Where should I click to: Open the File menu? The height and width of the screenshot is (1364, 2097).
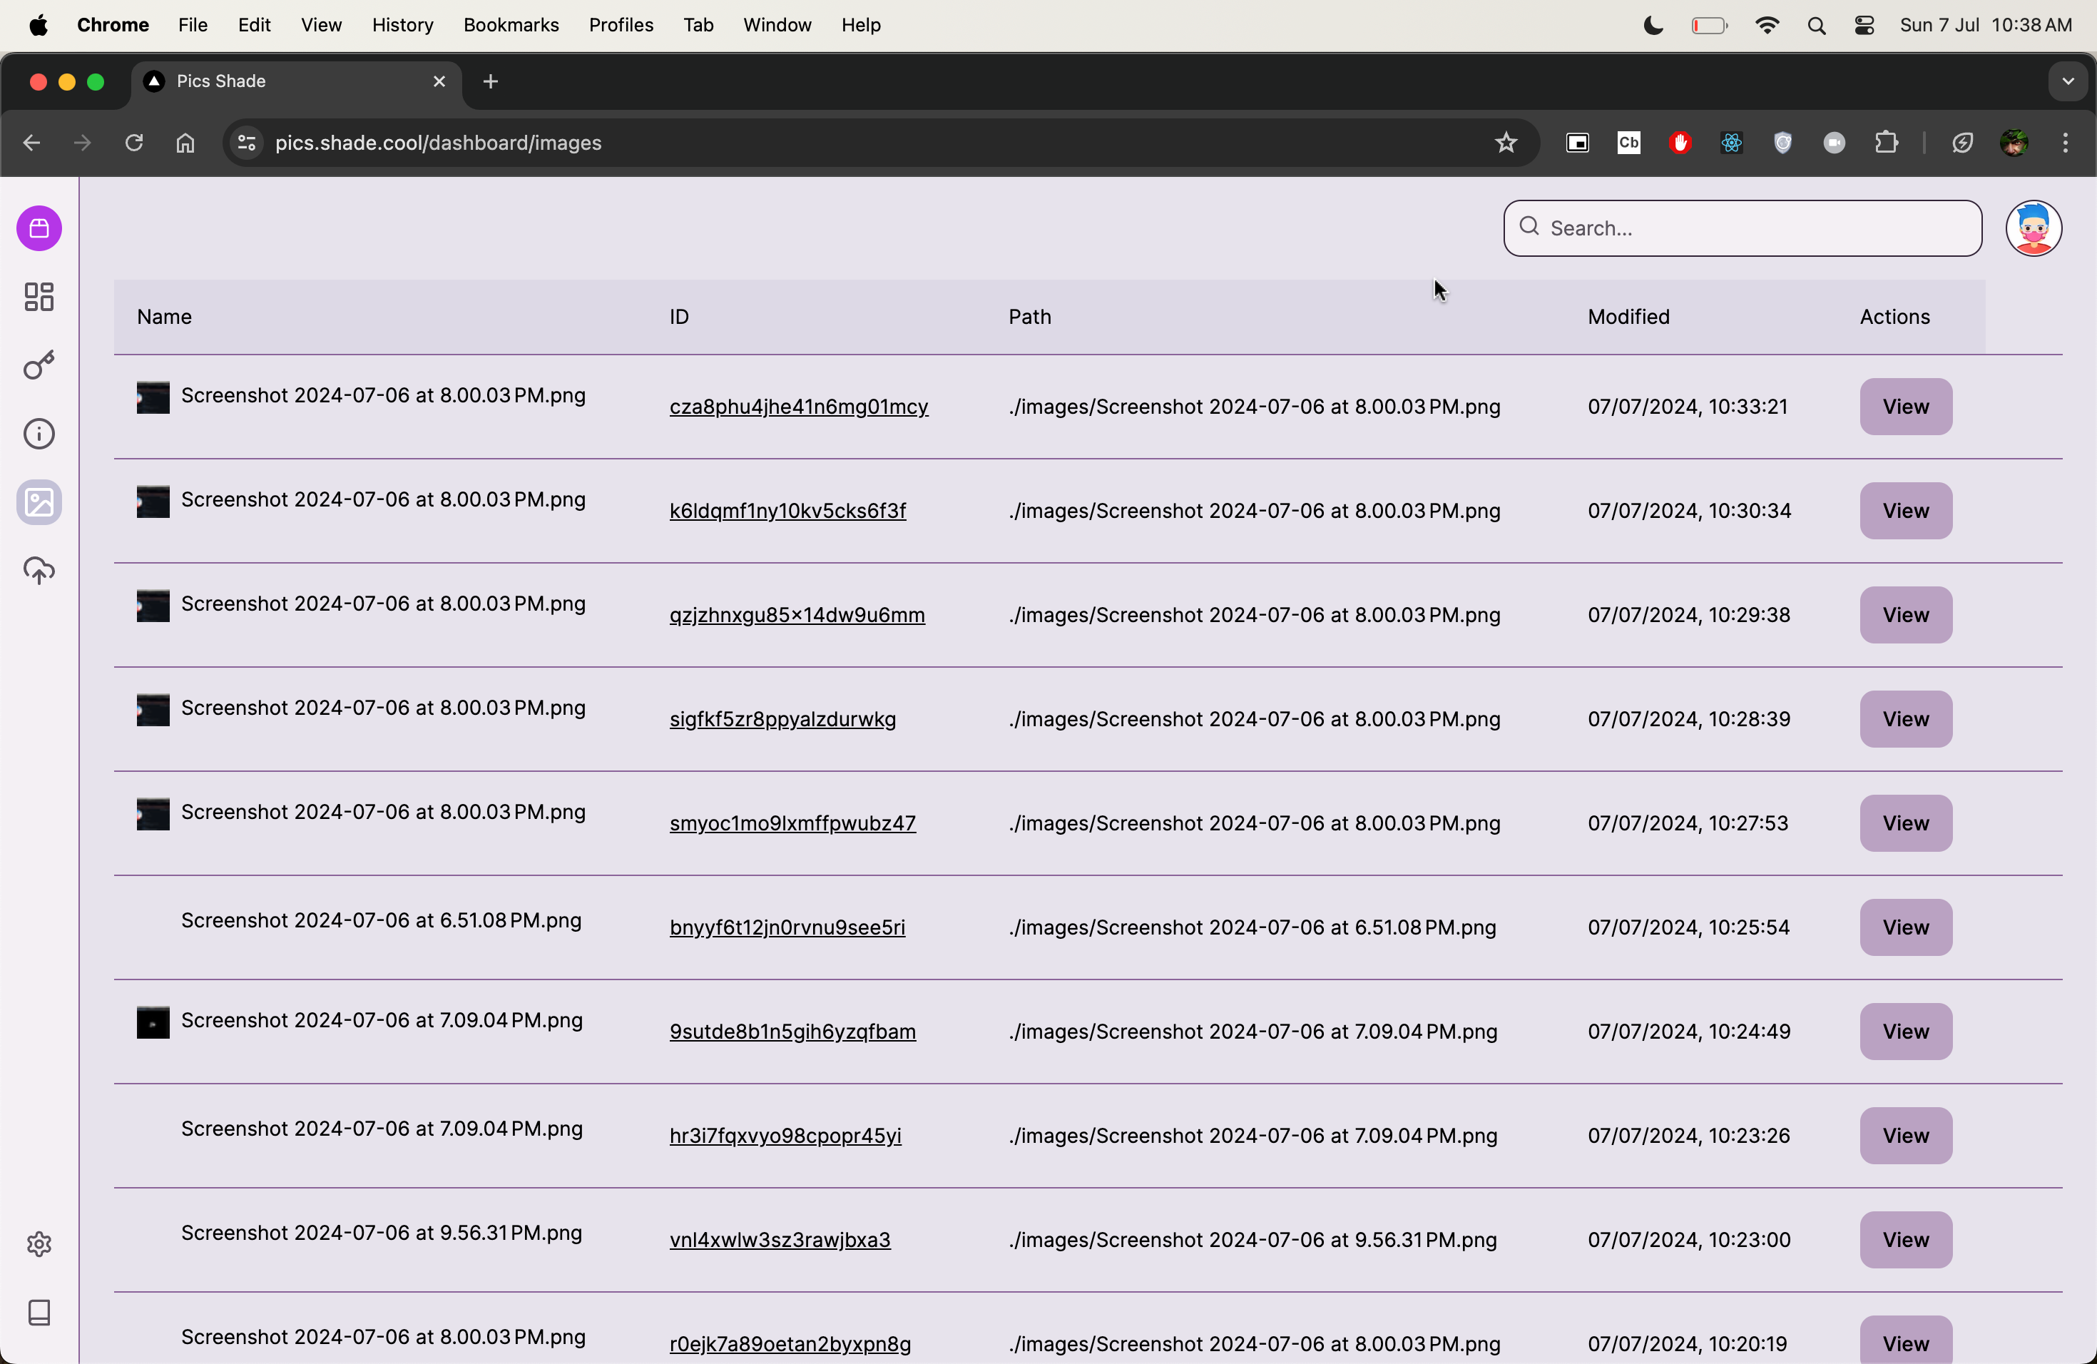coord(192,26)
